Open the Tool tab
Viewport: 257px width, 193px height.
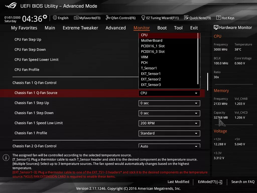178,28
